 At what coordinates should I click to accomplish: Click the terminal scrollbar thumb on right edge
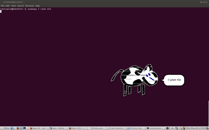[x=209, y=113]
